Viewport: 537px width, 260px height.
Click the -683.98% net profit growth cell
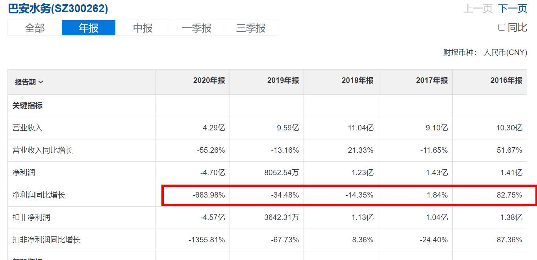coord(209,195)
